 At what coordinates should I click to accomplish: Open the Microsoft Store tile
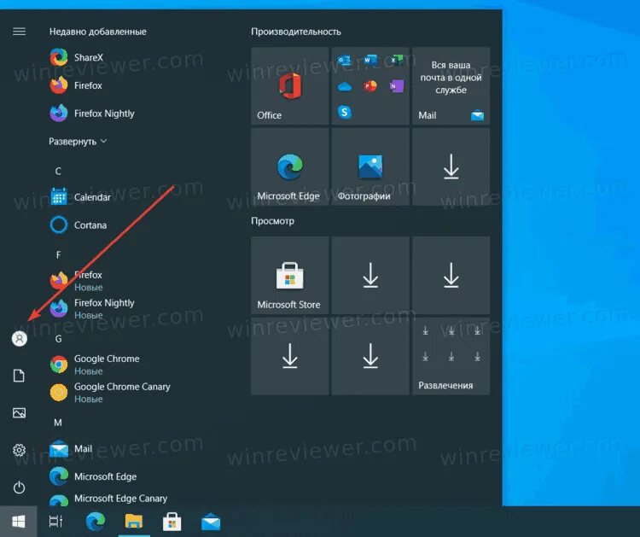pyautogui.click(x=290, y=275)
